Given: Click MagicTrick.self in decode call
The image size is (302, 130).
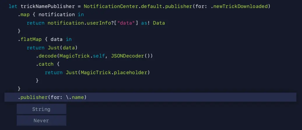Looking at the screenshot, I should [x=82, y=56].
